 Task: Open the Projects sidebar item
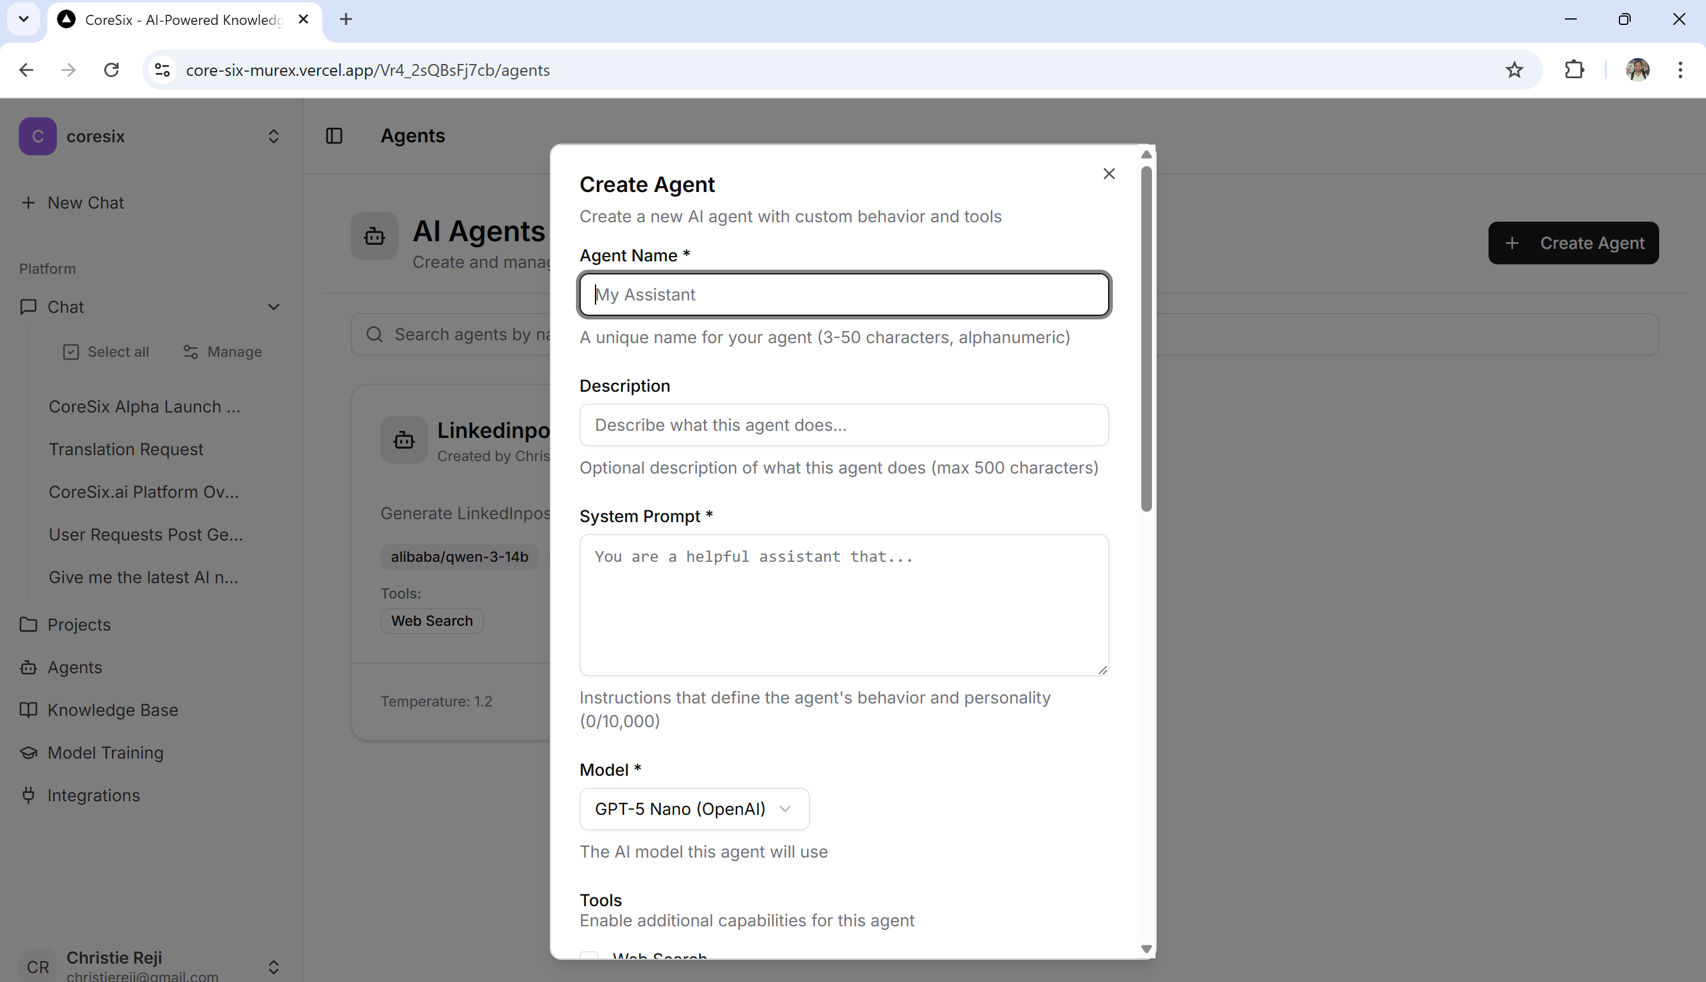[x=78, y=625]
